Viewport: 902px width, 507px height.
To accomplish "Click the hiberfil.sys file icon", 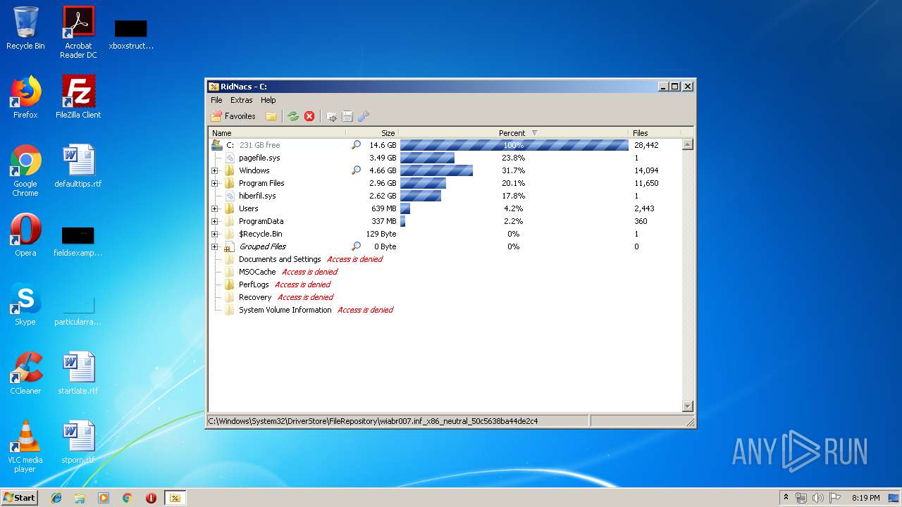I will click(230, 196).
